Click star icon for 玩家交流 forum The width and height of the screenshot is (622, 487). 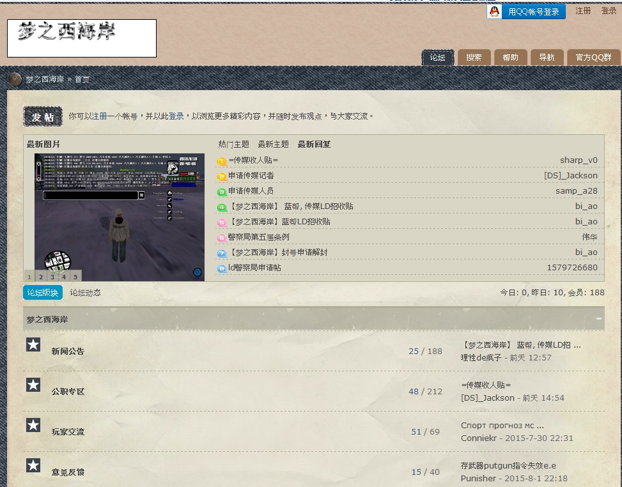pos(33,425)
